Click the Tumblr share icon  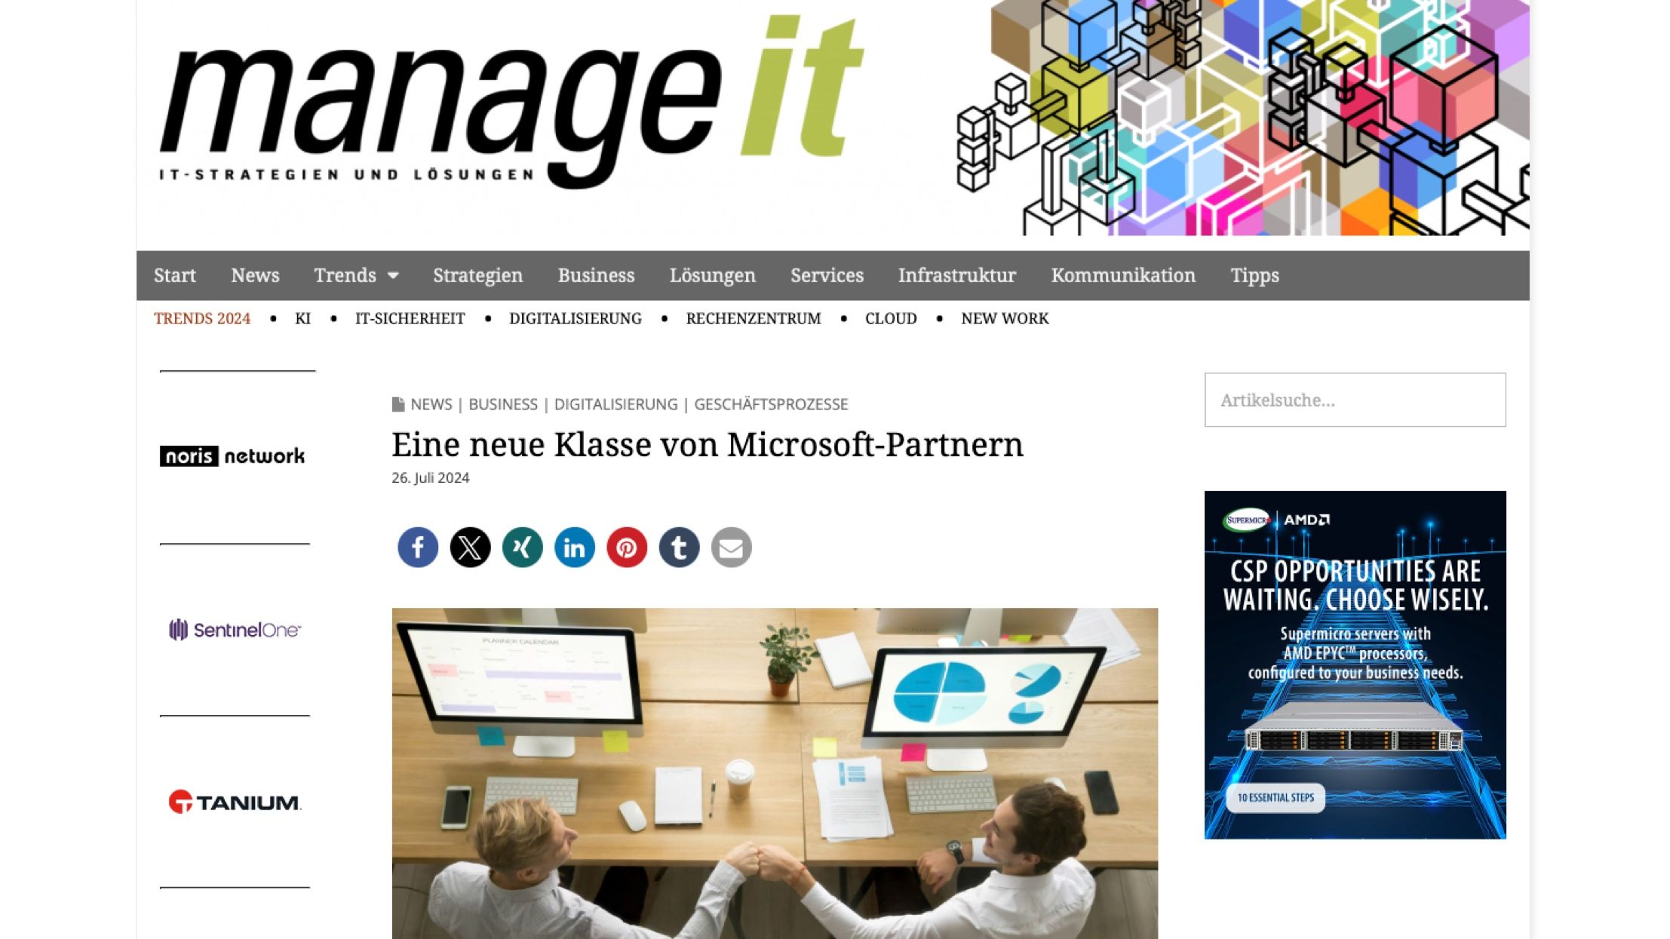point(678,547)
